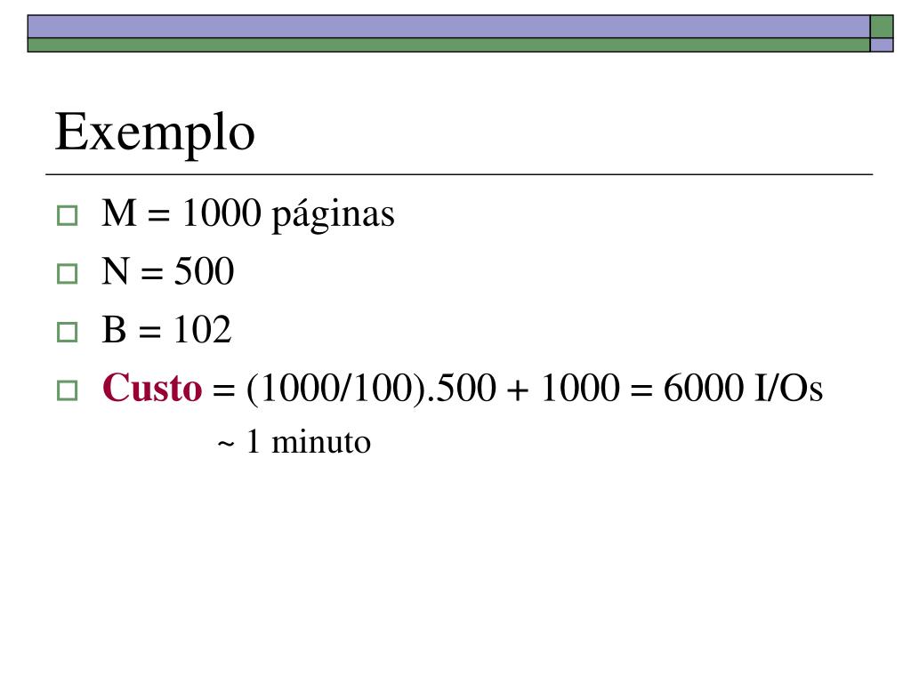Click the number 102 in third bullet
This screenshot has width=911, height=683.
(x=203, y=330)
